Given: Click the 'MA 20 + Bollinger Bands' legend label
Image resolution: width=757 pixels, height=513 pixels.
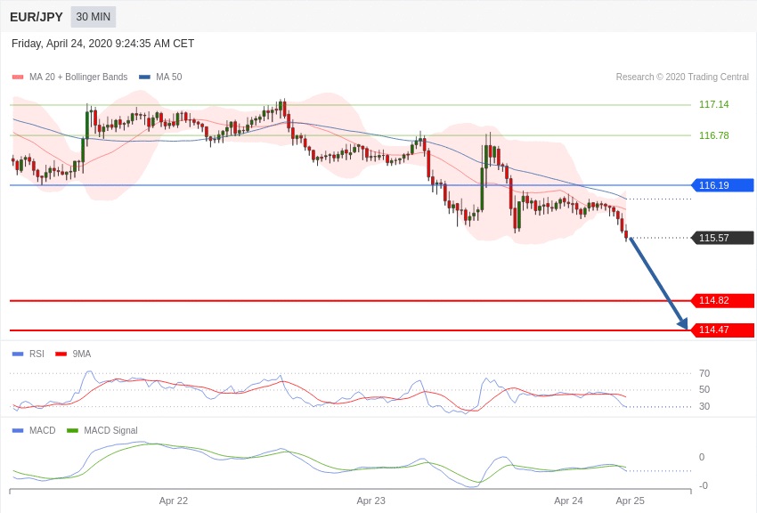Looking at the screenshot, I should pyautogui.click(x=78, y=77).
